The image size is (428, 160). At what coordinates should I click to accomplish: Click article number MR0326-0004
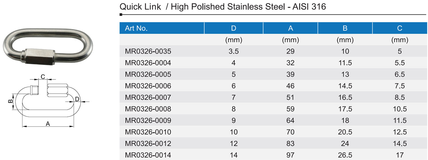point(148,63)
